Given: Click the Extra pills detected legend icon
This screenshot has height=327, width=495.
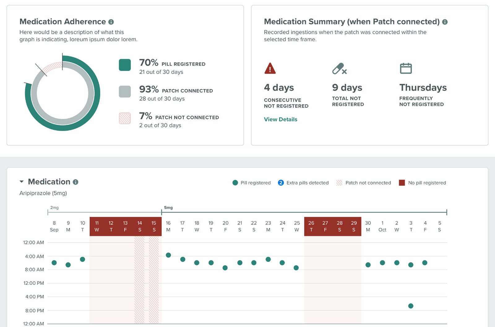Looking at the screenshot, I should [x=281, y=183].
